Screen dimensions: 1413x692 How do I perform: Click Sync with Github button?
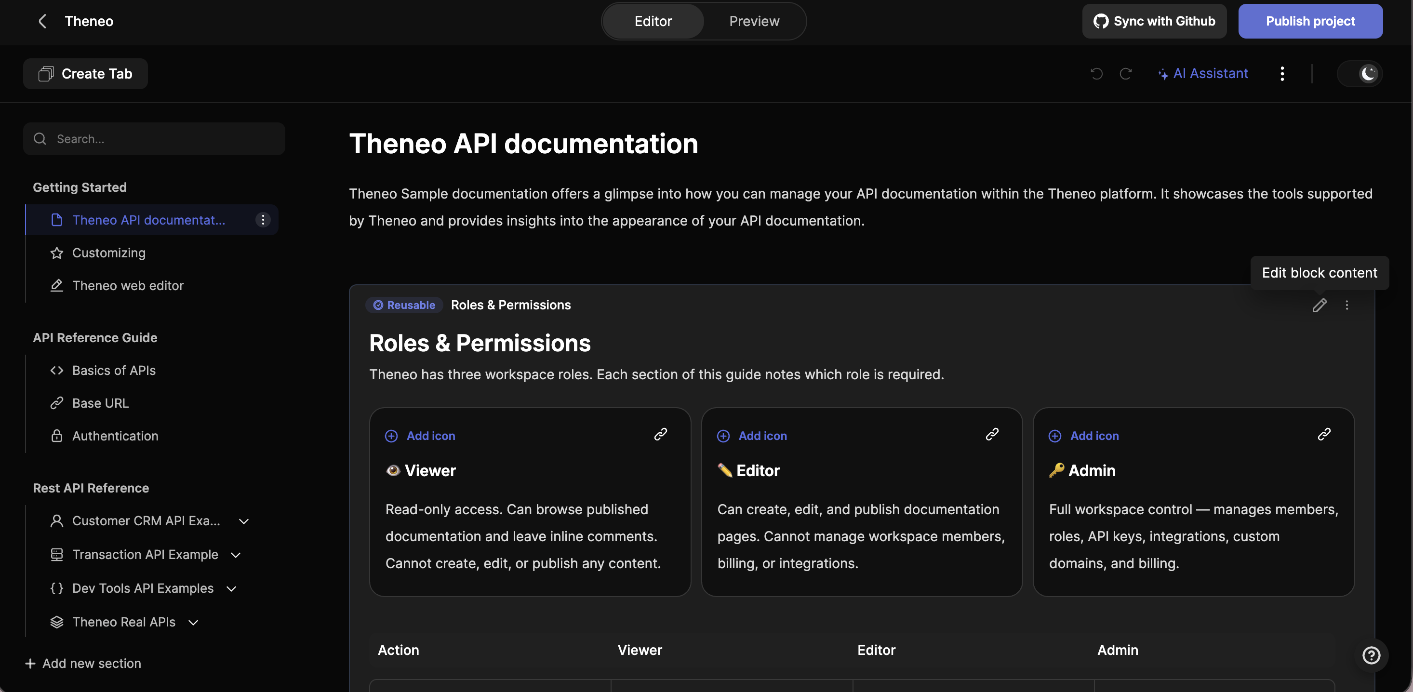pos(1154,21)
